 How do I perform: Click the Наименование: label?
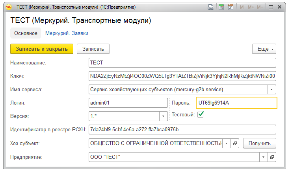pos(28,63)
